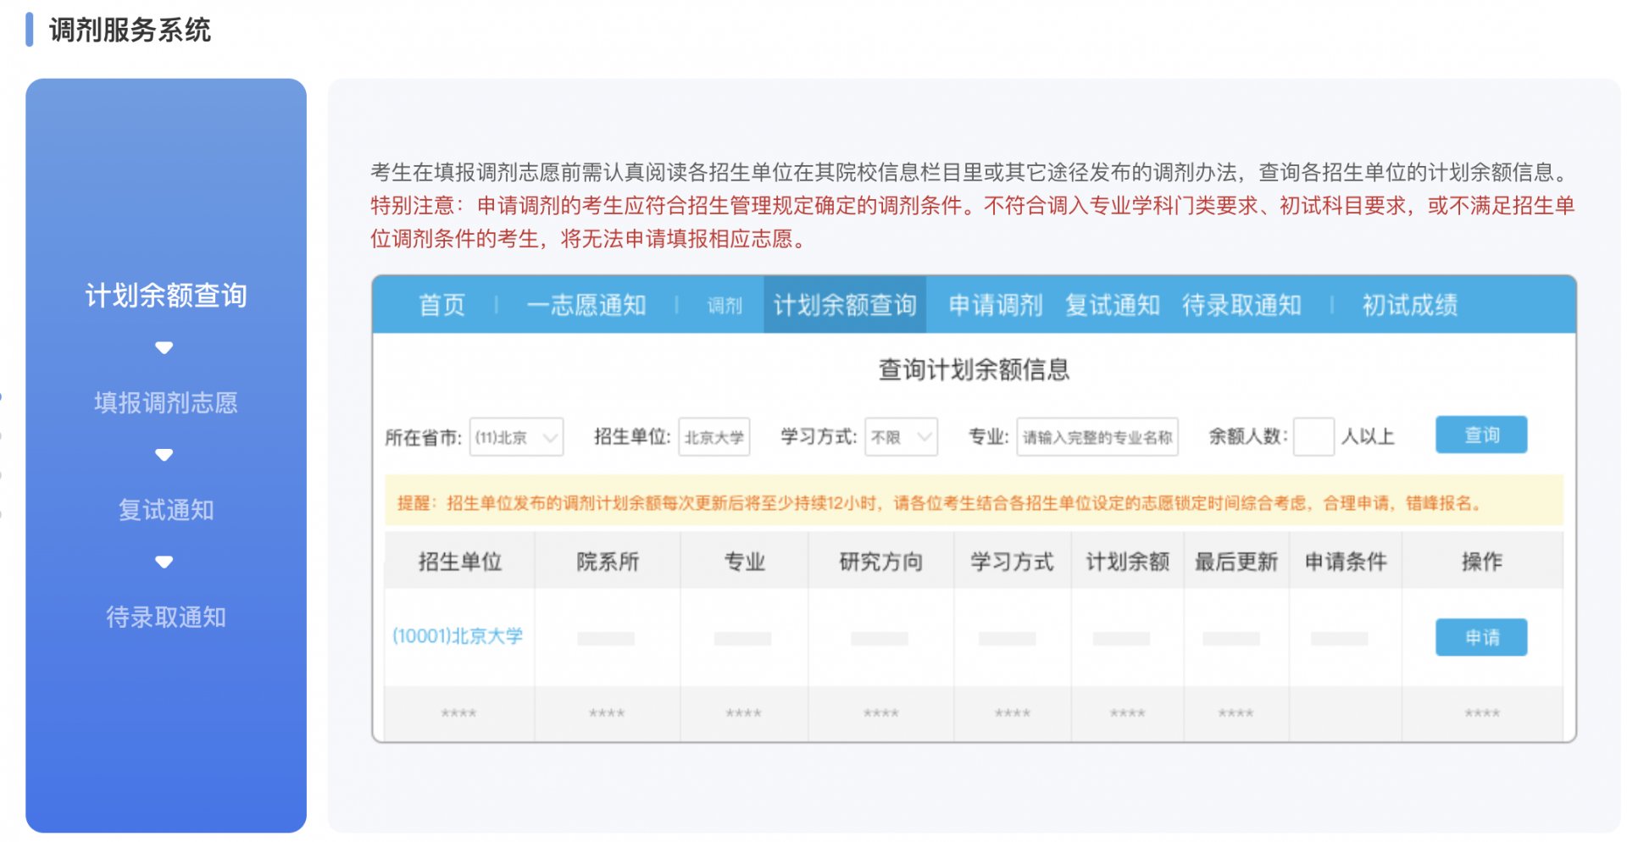
Task: Click the 操作 column header
Action: [x=1482, y=562]
